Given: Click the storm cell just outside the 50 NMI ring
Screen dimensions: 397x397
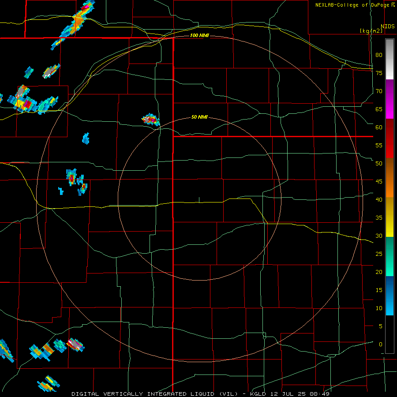Looking at the screenshot, I should (x=151, y=120).
